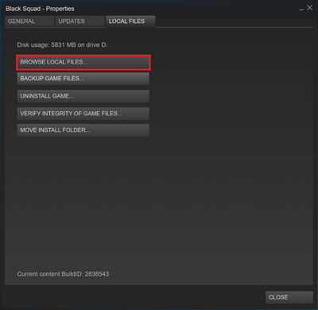Click the Close button at bottom
This screenshot has width=318, height=310.
[289, 297]
